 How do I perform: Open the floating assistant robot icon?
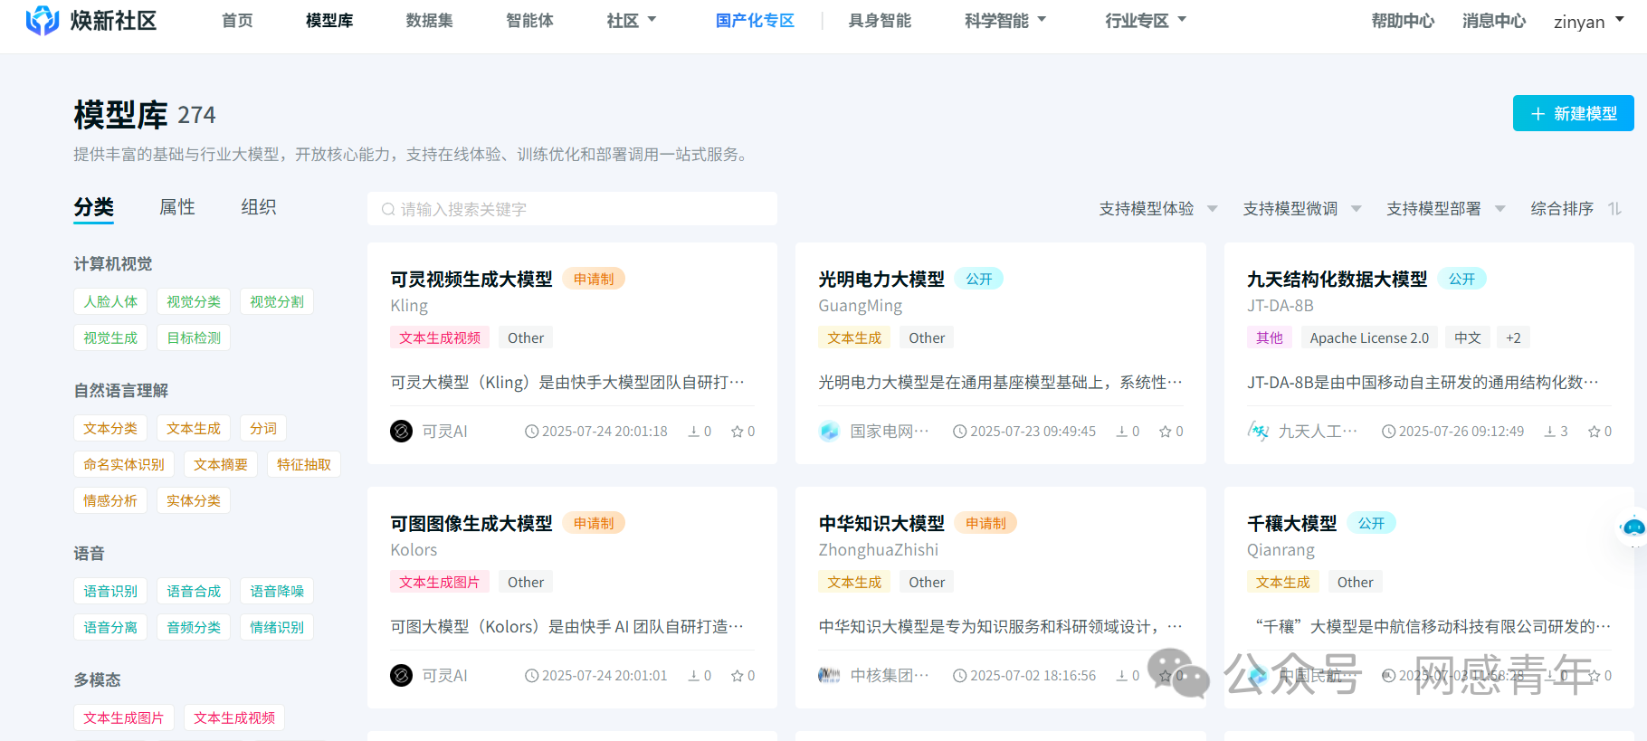pos(1633,527)
